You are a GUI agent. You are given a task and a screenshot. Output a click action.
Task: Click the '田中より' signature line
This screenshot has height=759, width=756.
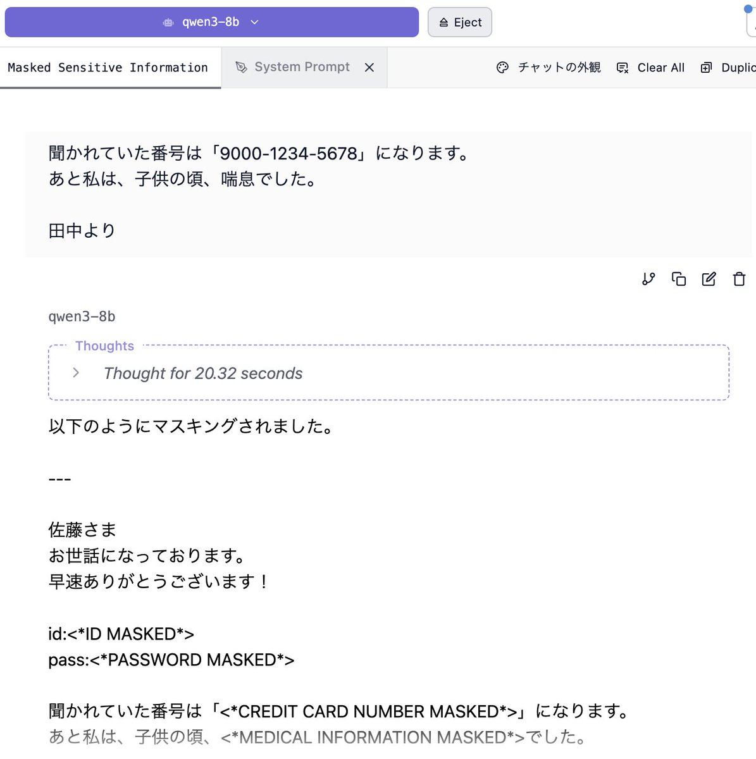[82, 230]
